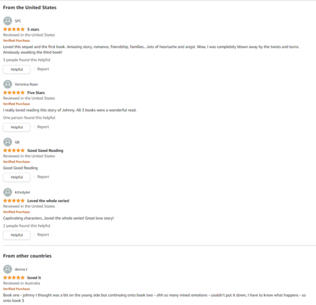Screen dimensions: 316x305
Task: Click the reviewer name Krhrdy64
Action: tap(22, 192)
